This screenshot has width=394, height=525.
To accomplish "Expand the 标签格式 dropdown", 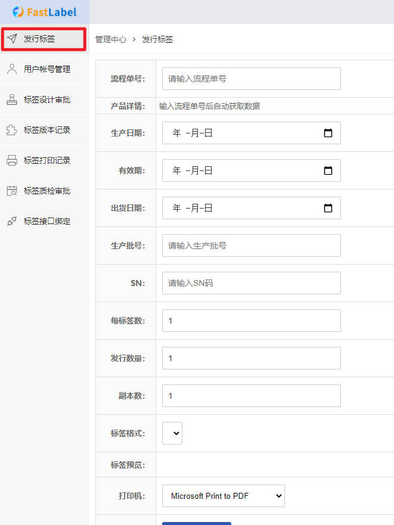I will pyautogui.click(x=172, y=433).
